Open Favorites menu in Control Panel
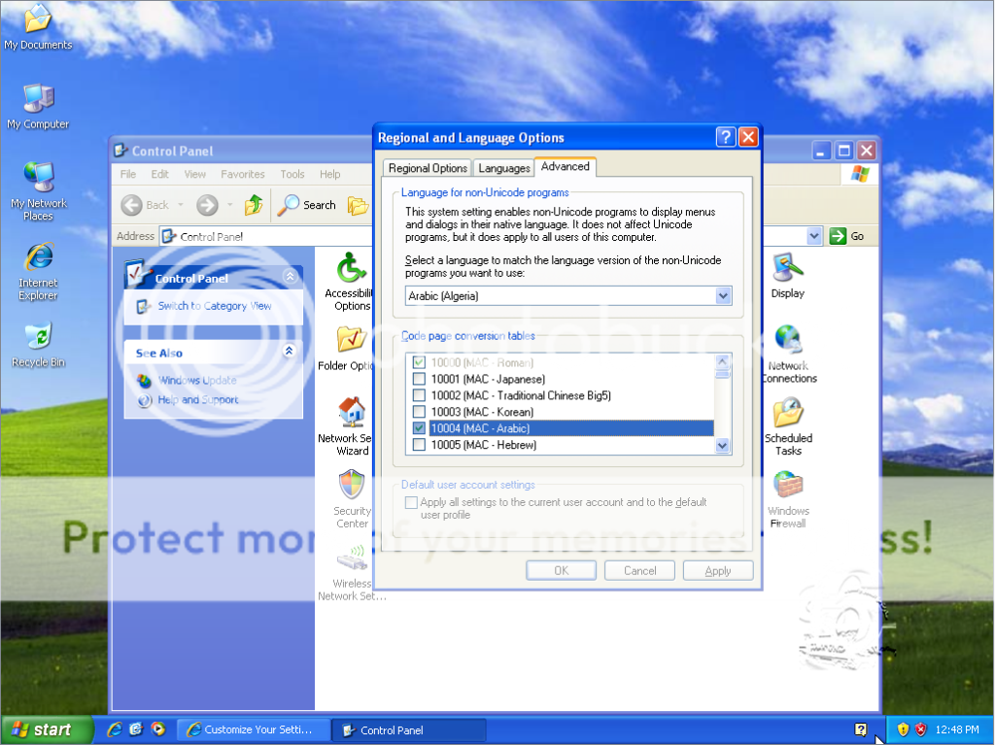The height and width of the screenshot is (745, 995). 242,174
